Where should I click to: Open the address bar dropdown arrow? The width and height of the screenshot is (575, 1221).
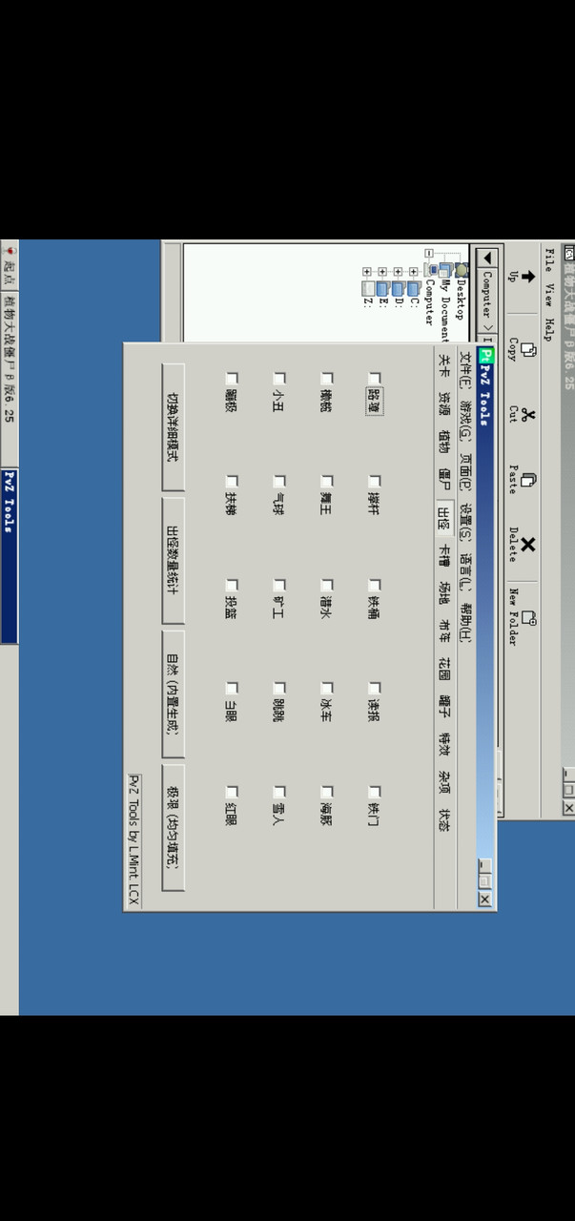pyautogui.click(x=486, y=259)
